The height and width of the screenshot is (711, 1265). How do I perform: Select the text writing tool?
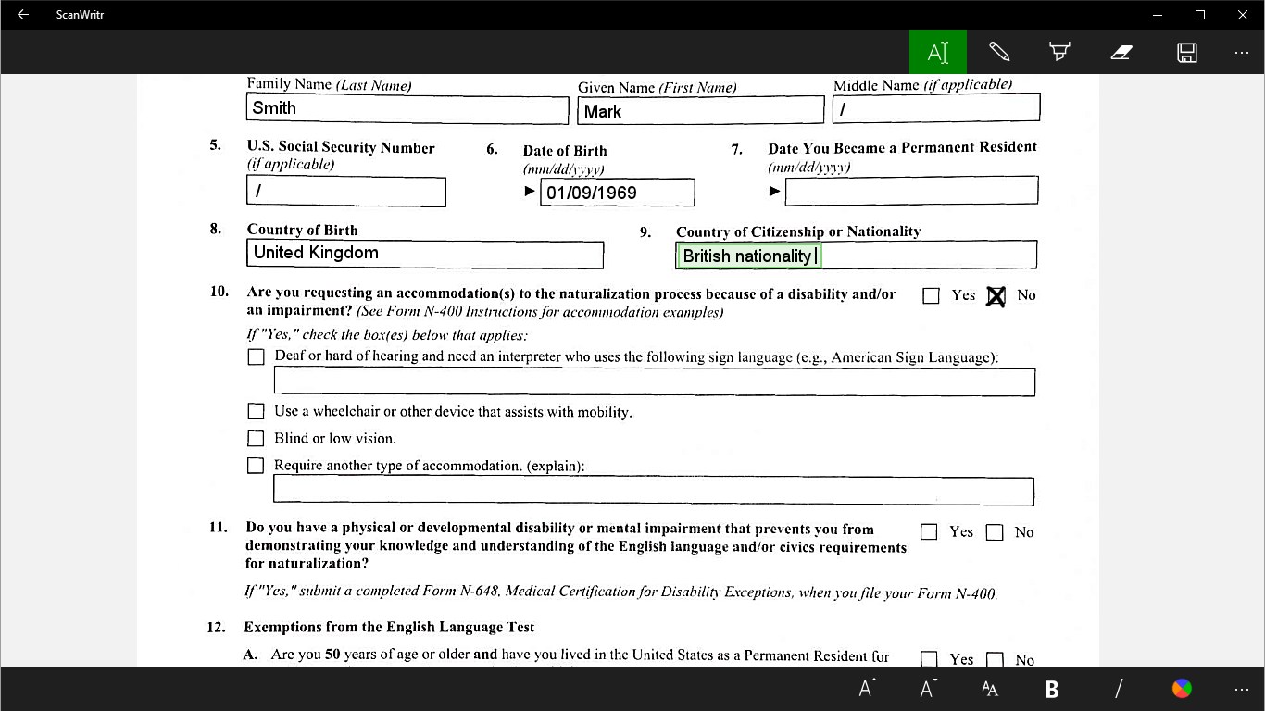point(938,52)
